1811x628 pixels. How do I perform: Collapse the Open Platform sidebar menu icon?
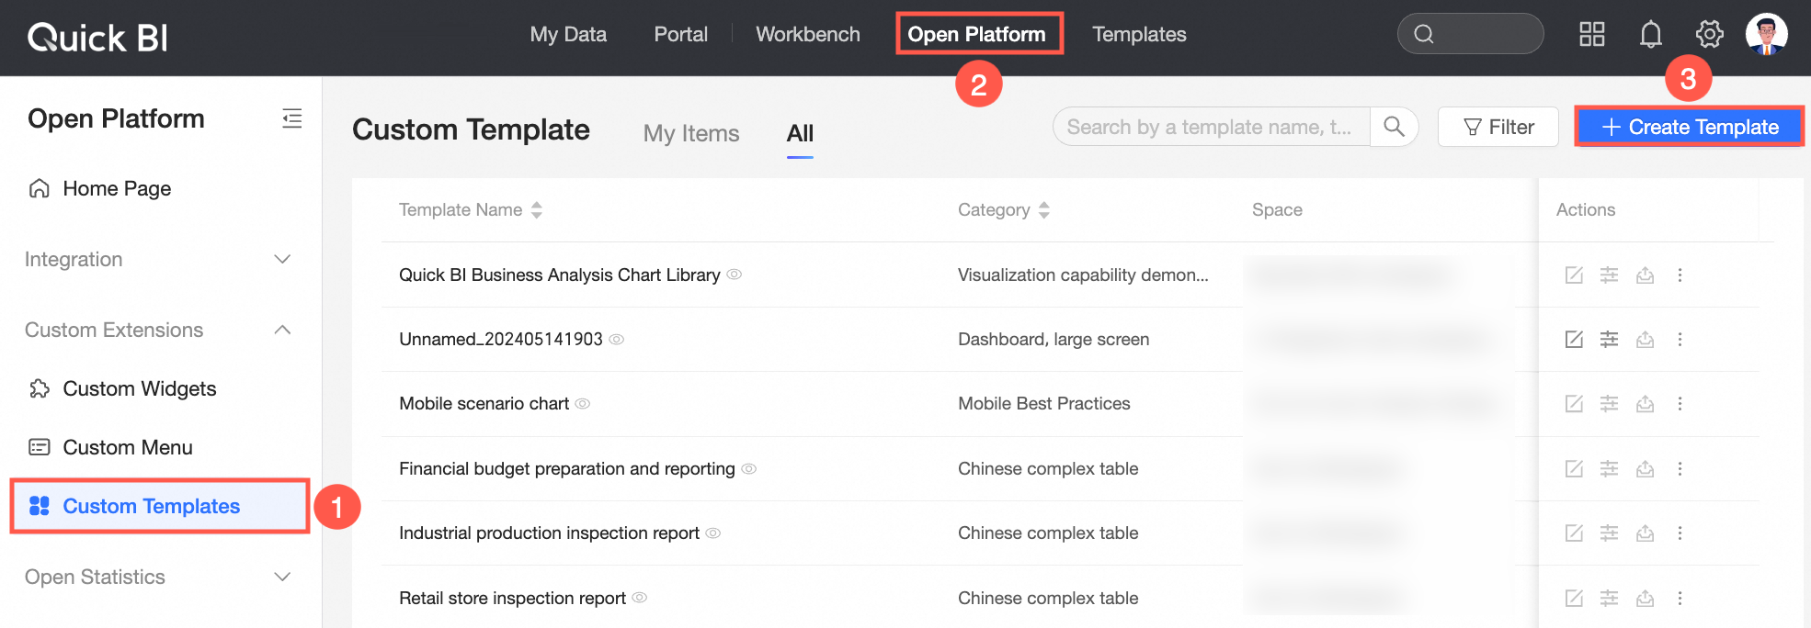point(291,118)
